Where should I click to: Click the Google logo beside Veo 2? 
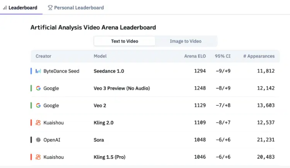point(38,105)
